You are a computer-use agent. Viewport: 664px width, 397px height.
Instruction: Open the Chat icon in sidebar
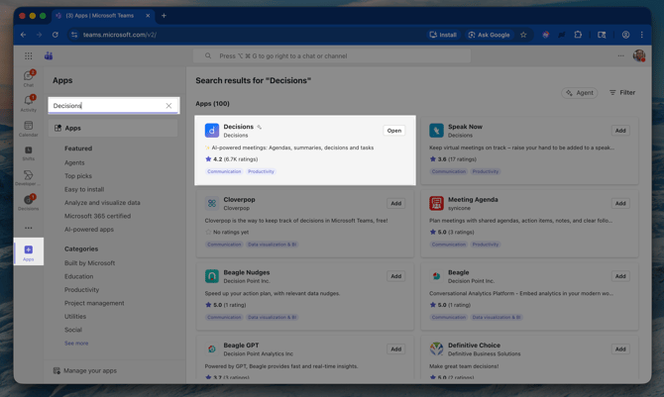click(28, 77)
